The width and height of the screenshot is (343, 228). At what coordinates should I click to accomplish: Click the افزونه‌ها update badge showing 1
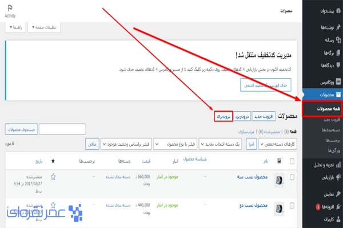click(x=318, y=206)
